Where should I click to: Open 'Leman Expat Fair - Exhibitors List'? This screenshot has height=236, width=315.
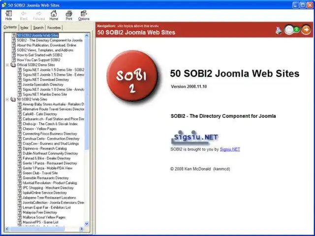(x=47, y=207)
